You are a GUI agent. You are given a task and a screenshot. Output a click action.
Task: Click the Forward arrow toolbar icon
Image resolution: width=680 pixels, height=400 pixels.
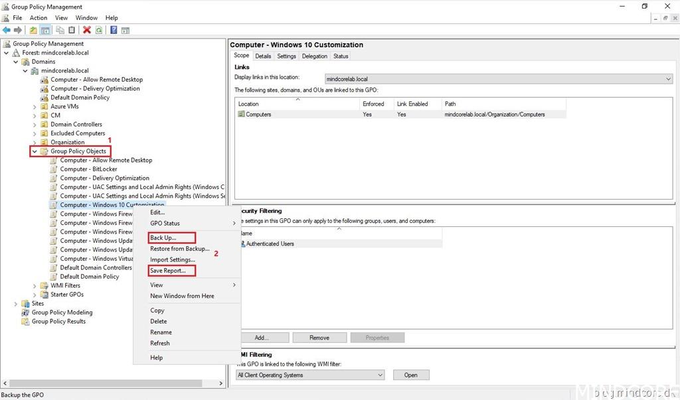click(17, 30)
